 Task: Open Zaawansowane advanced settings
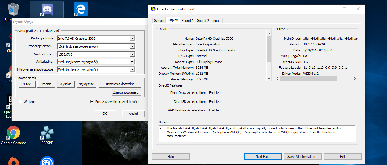point(126,92)
